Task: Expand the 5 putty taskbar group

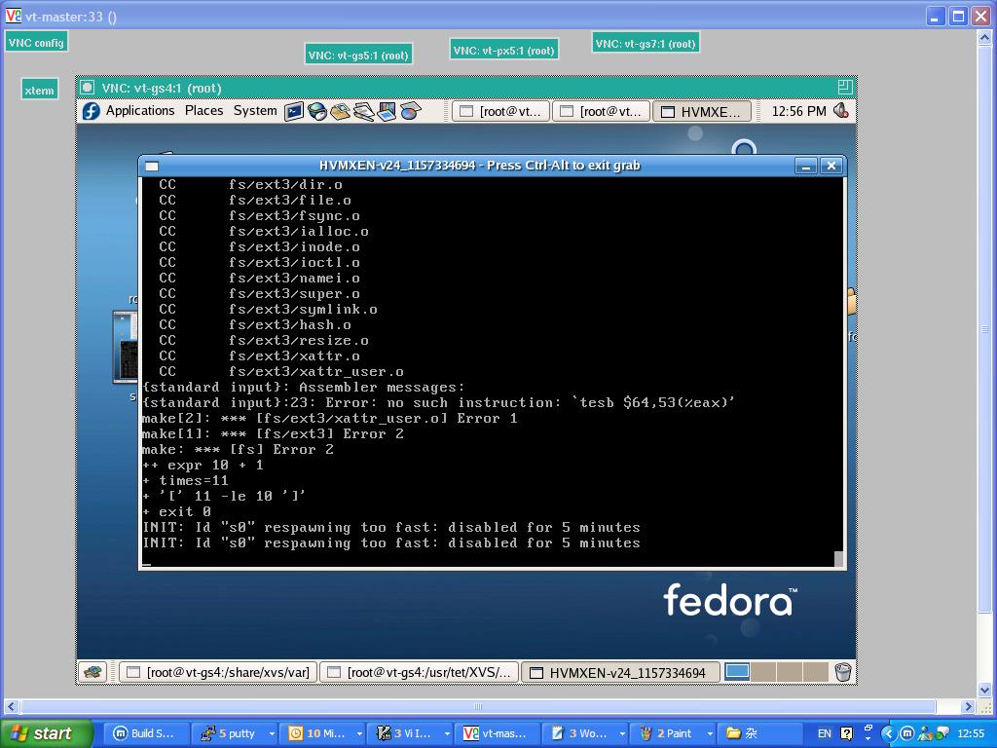Action: coord(274,733)
